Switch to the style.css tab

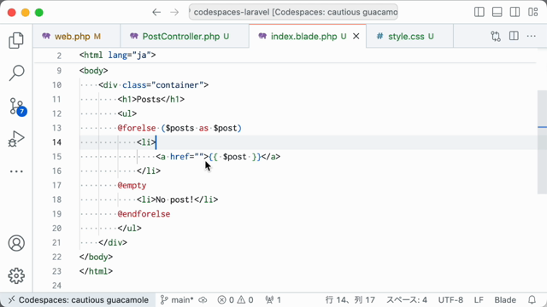pyautogui.click(x=410, y=36)
